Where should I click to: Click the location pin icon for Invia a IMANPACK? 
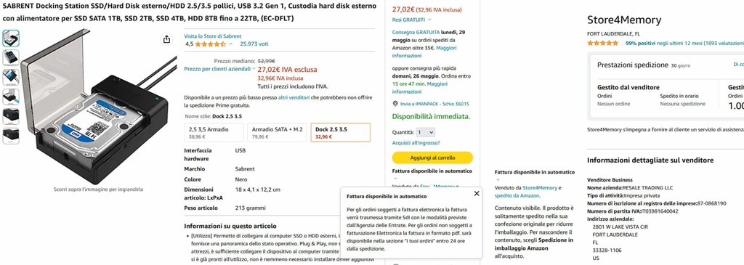tap(395, 104)
